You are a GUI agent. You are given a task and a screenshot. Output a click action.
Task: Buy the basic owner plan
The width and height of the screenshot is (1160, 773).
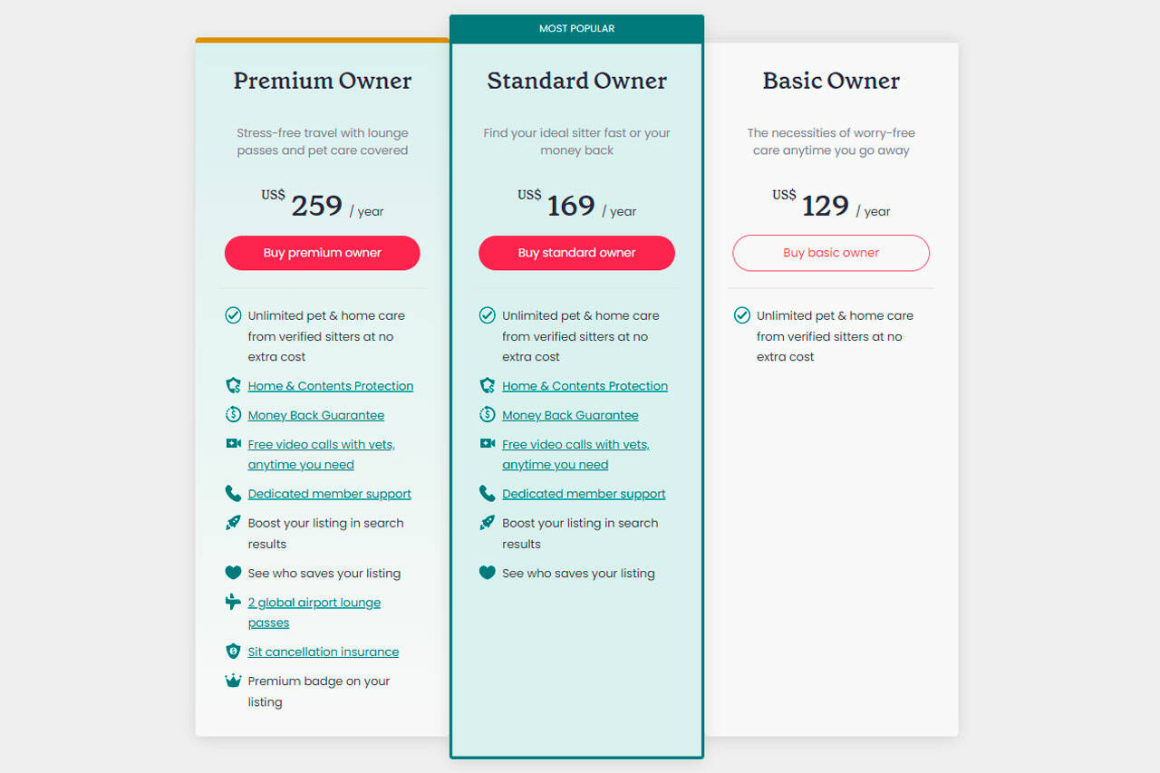831,253
